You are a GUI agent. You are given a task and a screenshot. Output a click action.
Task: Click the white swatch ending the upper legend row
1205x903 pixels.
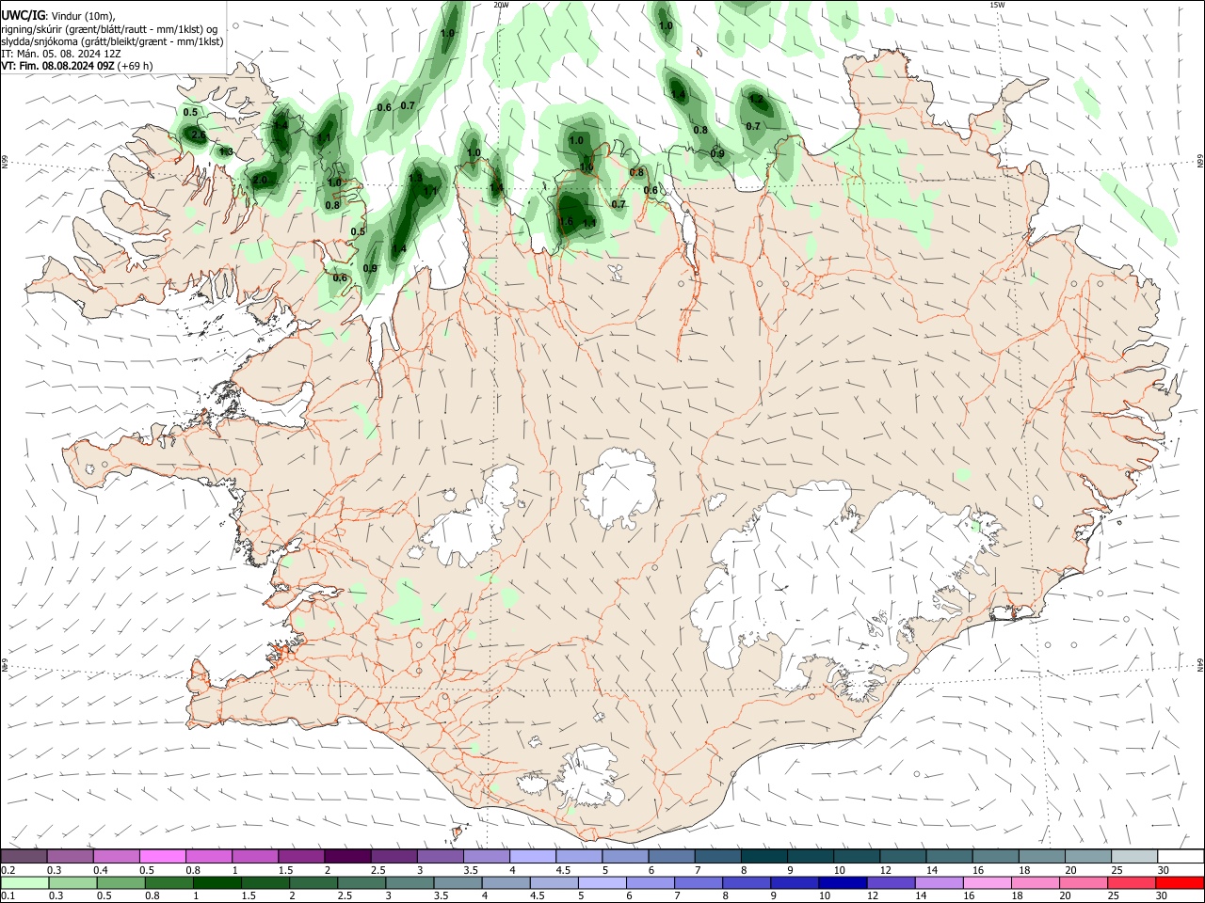1181,856
